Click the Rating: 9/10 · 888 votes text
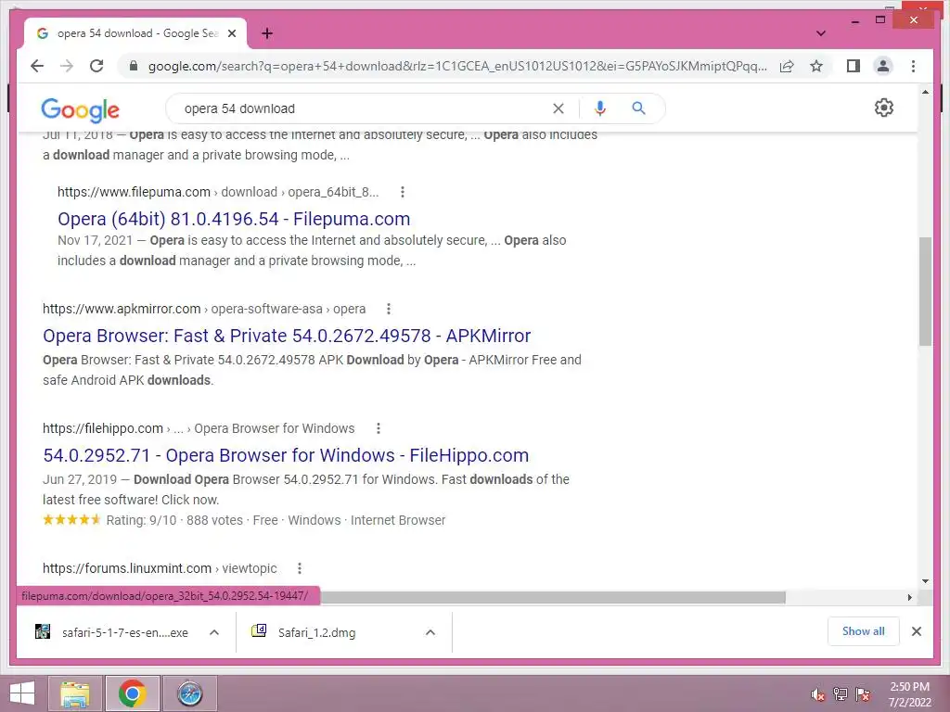950x712 pixels. click(x=174, y=520)
